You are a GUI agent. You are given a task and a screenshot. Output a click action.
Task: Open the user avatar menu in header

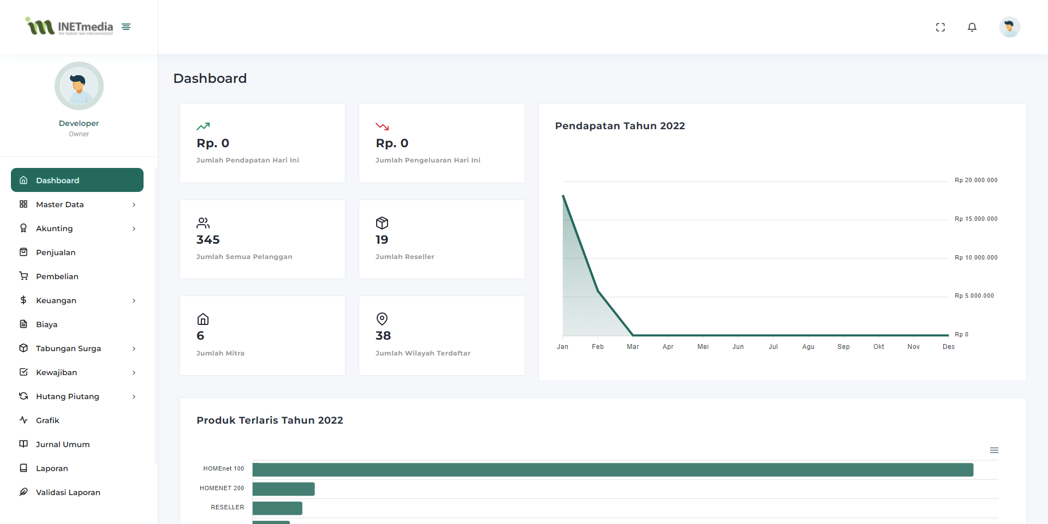coord(1009,27)
